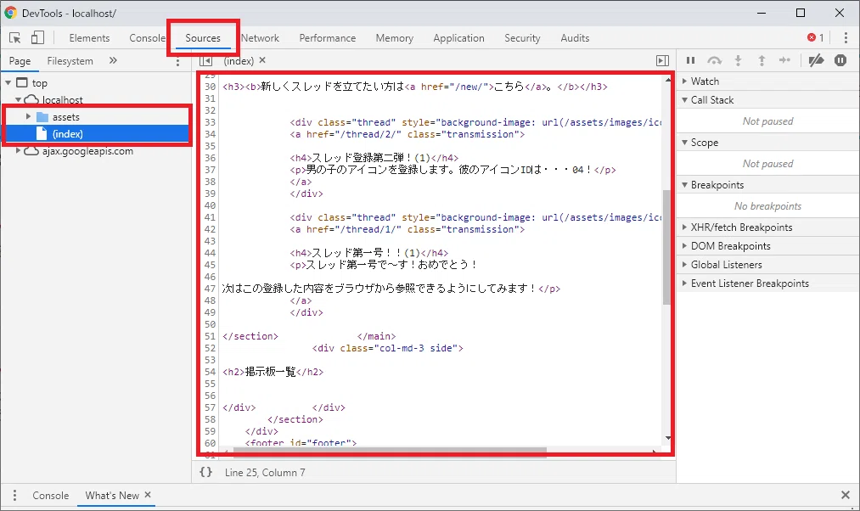Screen dimensions: 860x511
Task: Select the Filesystem navigator tab
Action: [70, 61]
